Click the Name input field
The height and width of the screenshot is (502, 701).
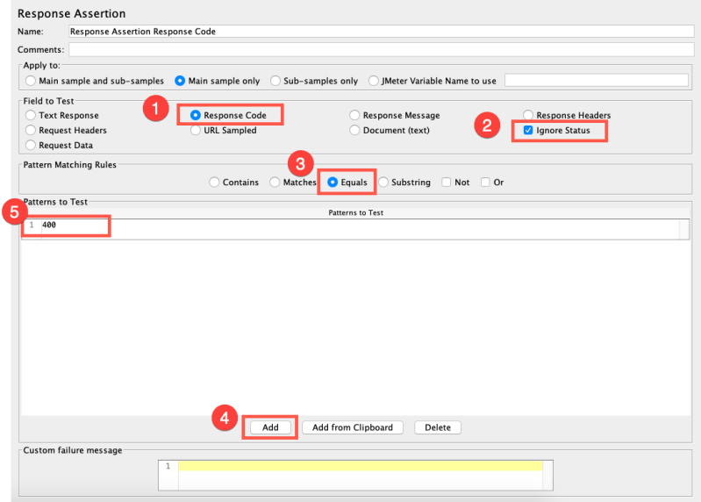point(381,32)
